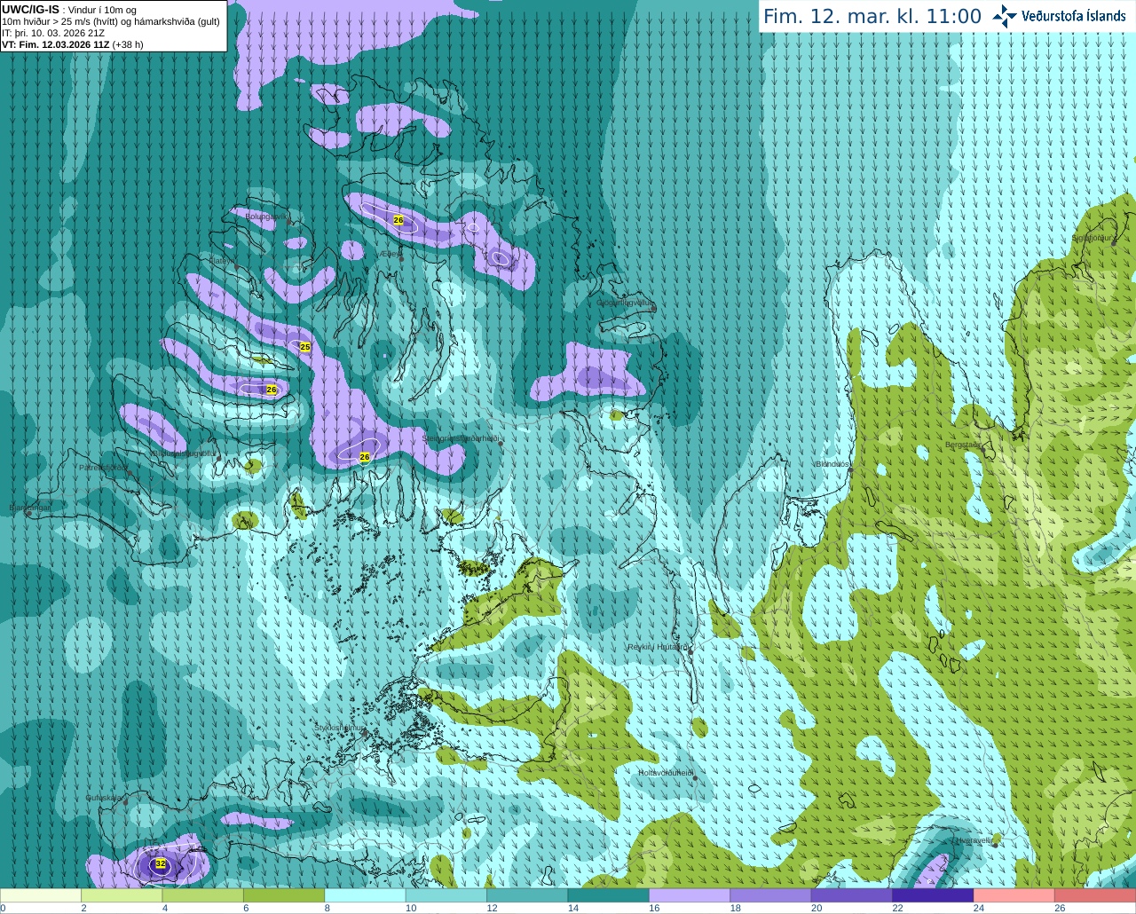Screen dimensions: 1136x914
Task: Click the pale yellow 0–2 m/s legend swatch
Action: point(41,895)
